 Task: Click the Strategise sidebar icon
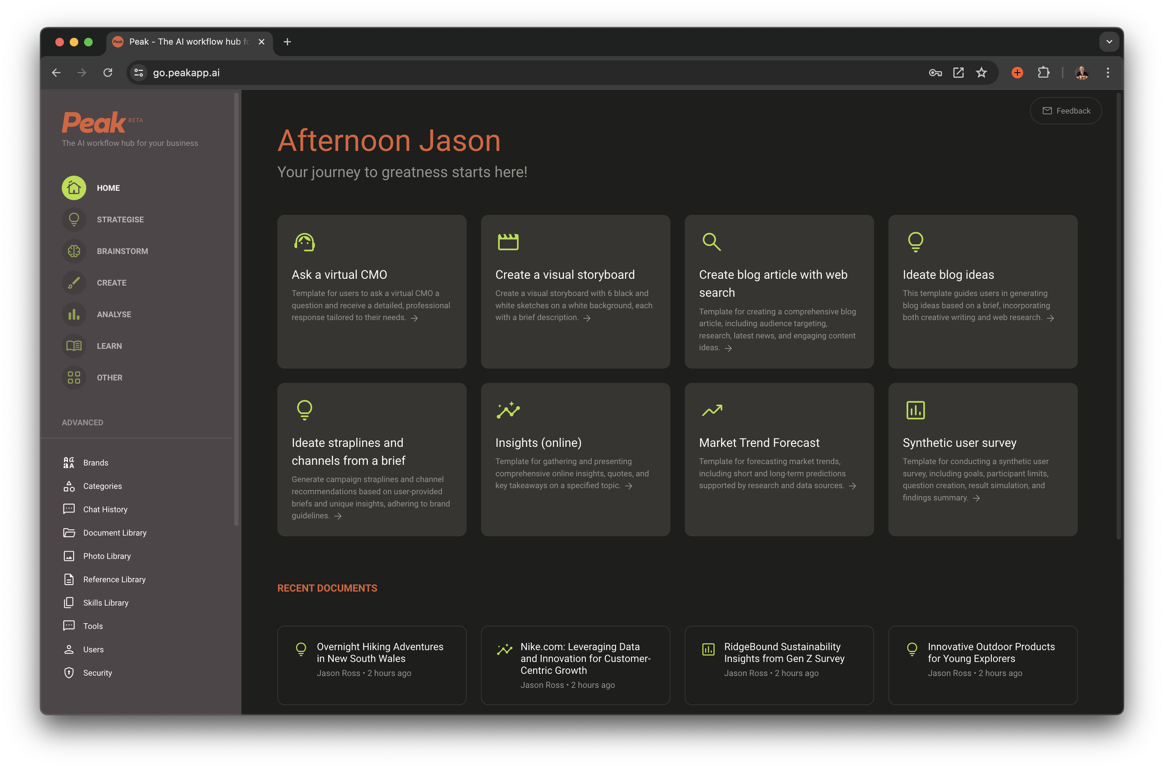click(x=74, y=219)
